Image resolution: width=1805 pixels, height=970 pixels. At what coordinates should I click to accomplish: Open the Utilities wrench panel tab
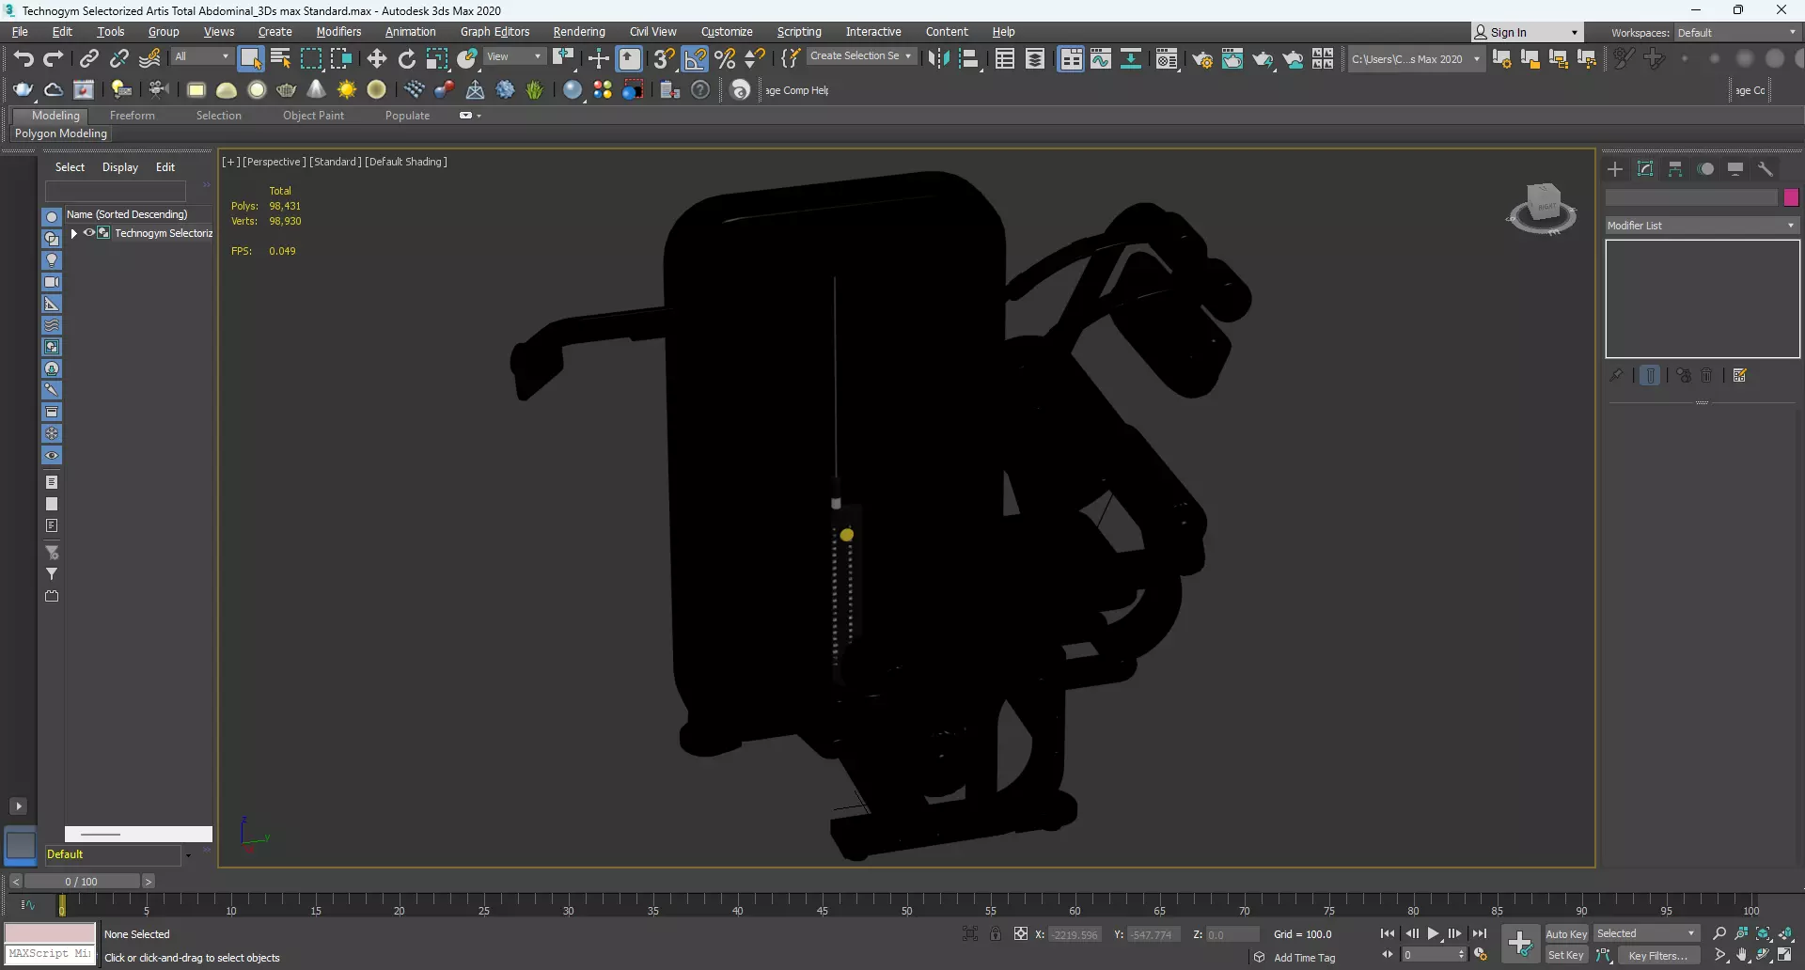coord(1766,169)
